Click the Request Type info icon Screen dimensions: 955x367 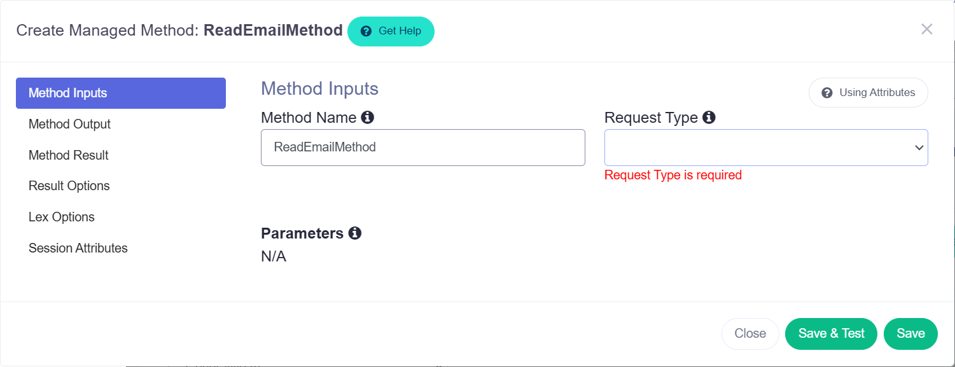tap(709, 118)
